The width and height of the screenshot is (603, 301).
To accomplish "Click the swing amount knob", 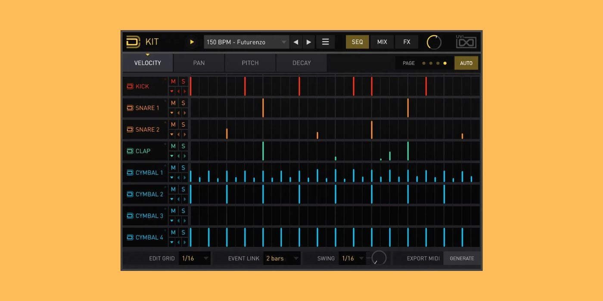I will (379, 258).
